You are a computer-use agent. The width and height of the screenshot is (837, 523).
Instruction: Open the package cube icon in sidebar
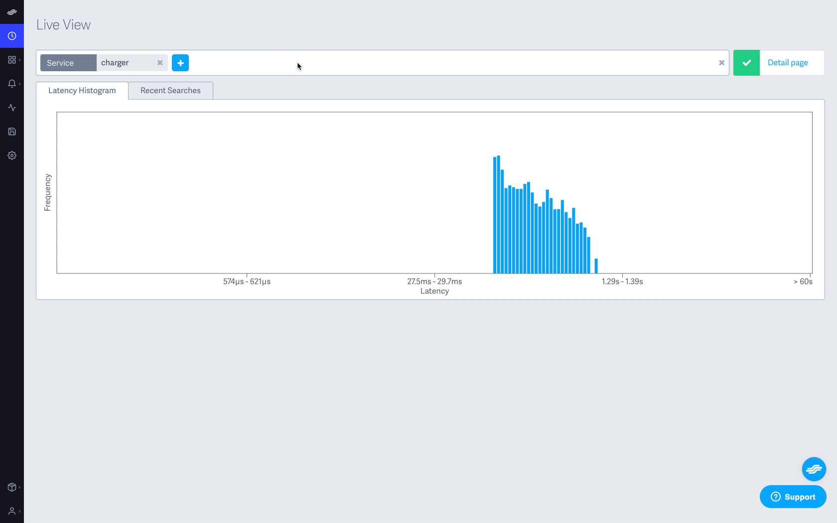(12, 487)
